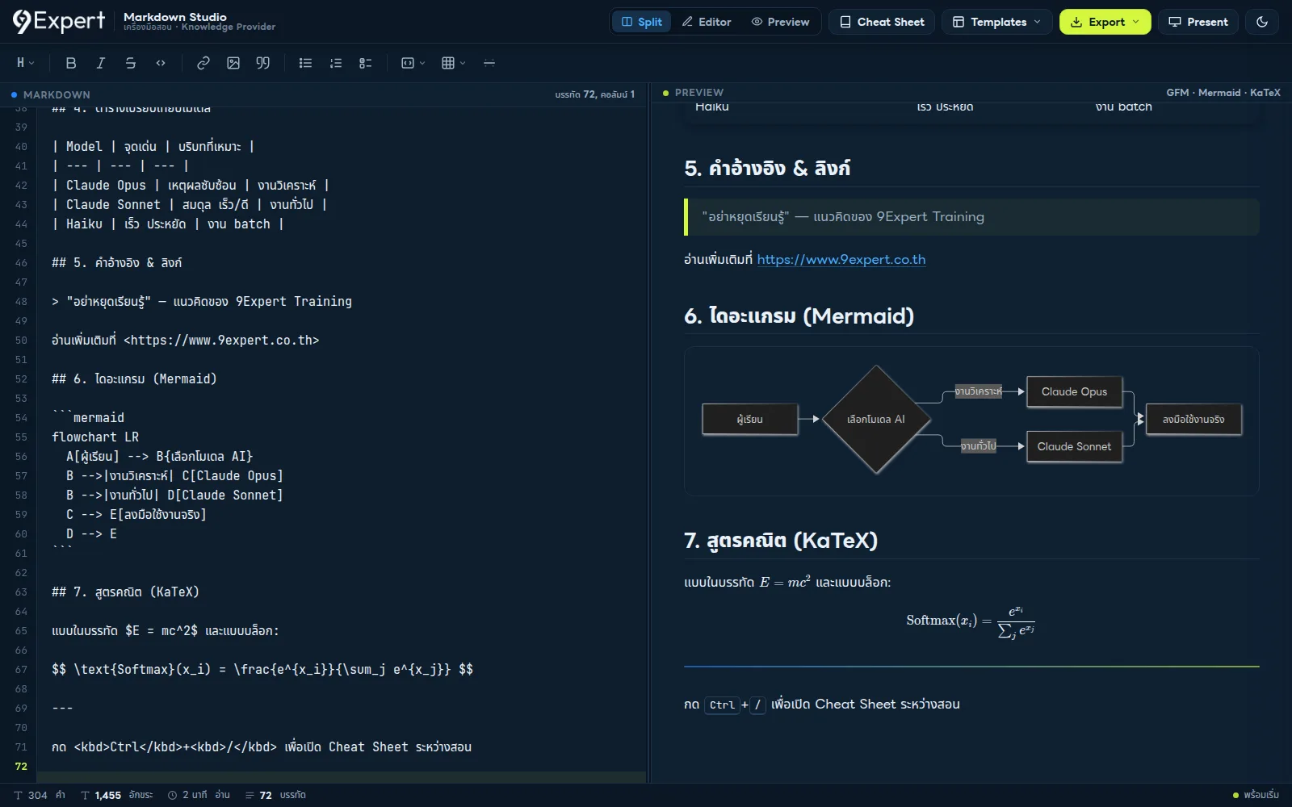Open the Export dropdown menu
The width and height of the screenshot is (1292, 807).
(1105, 22)
